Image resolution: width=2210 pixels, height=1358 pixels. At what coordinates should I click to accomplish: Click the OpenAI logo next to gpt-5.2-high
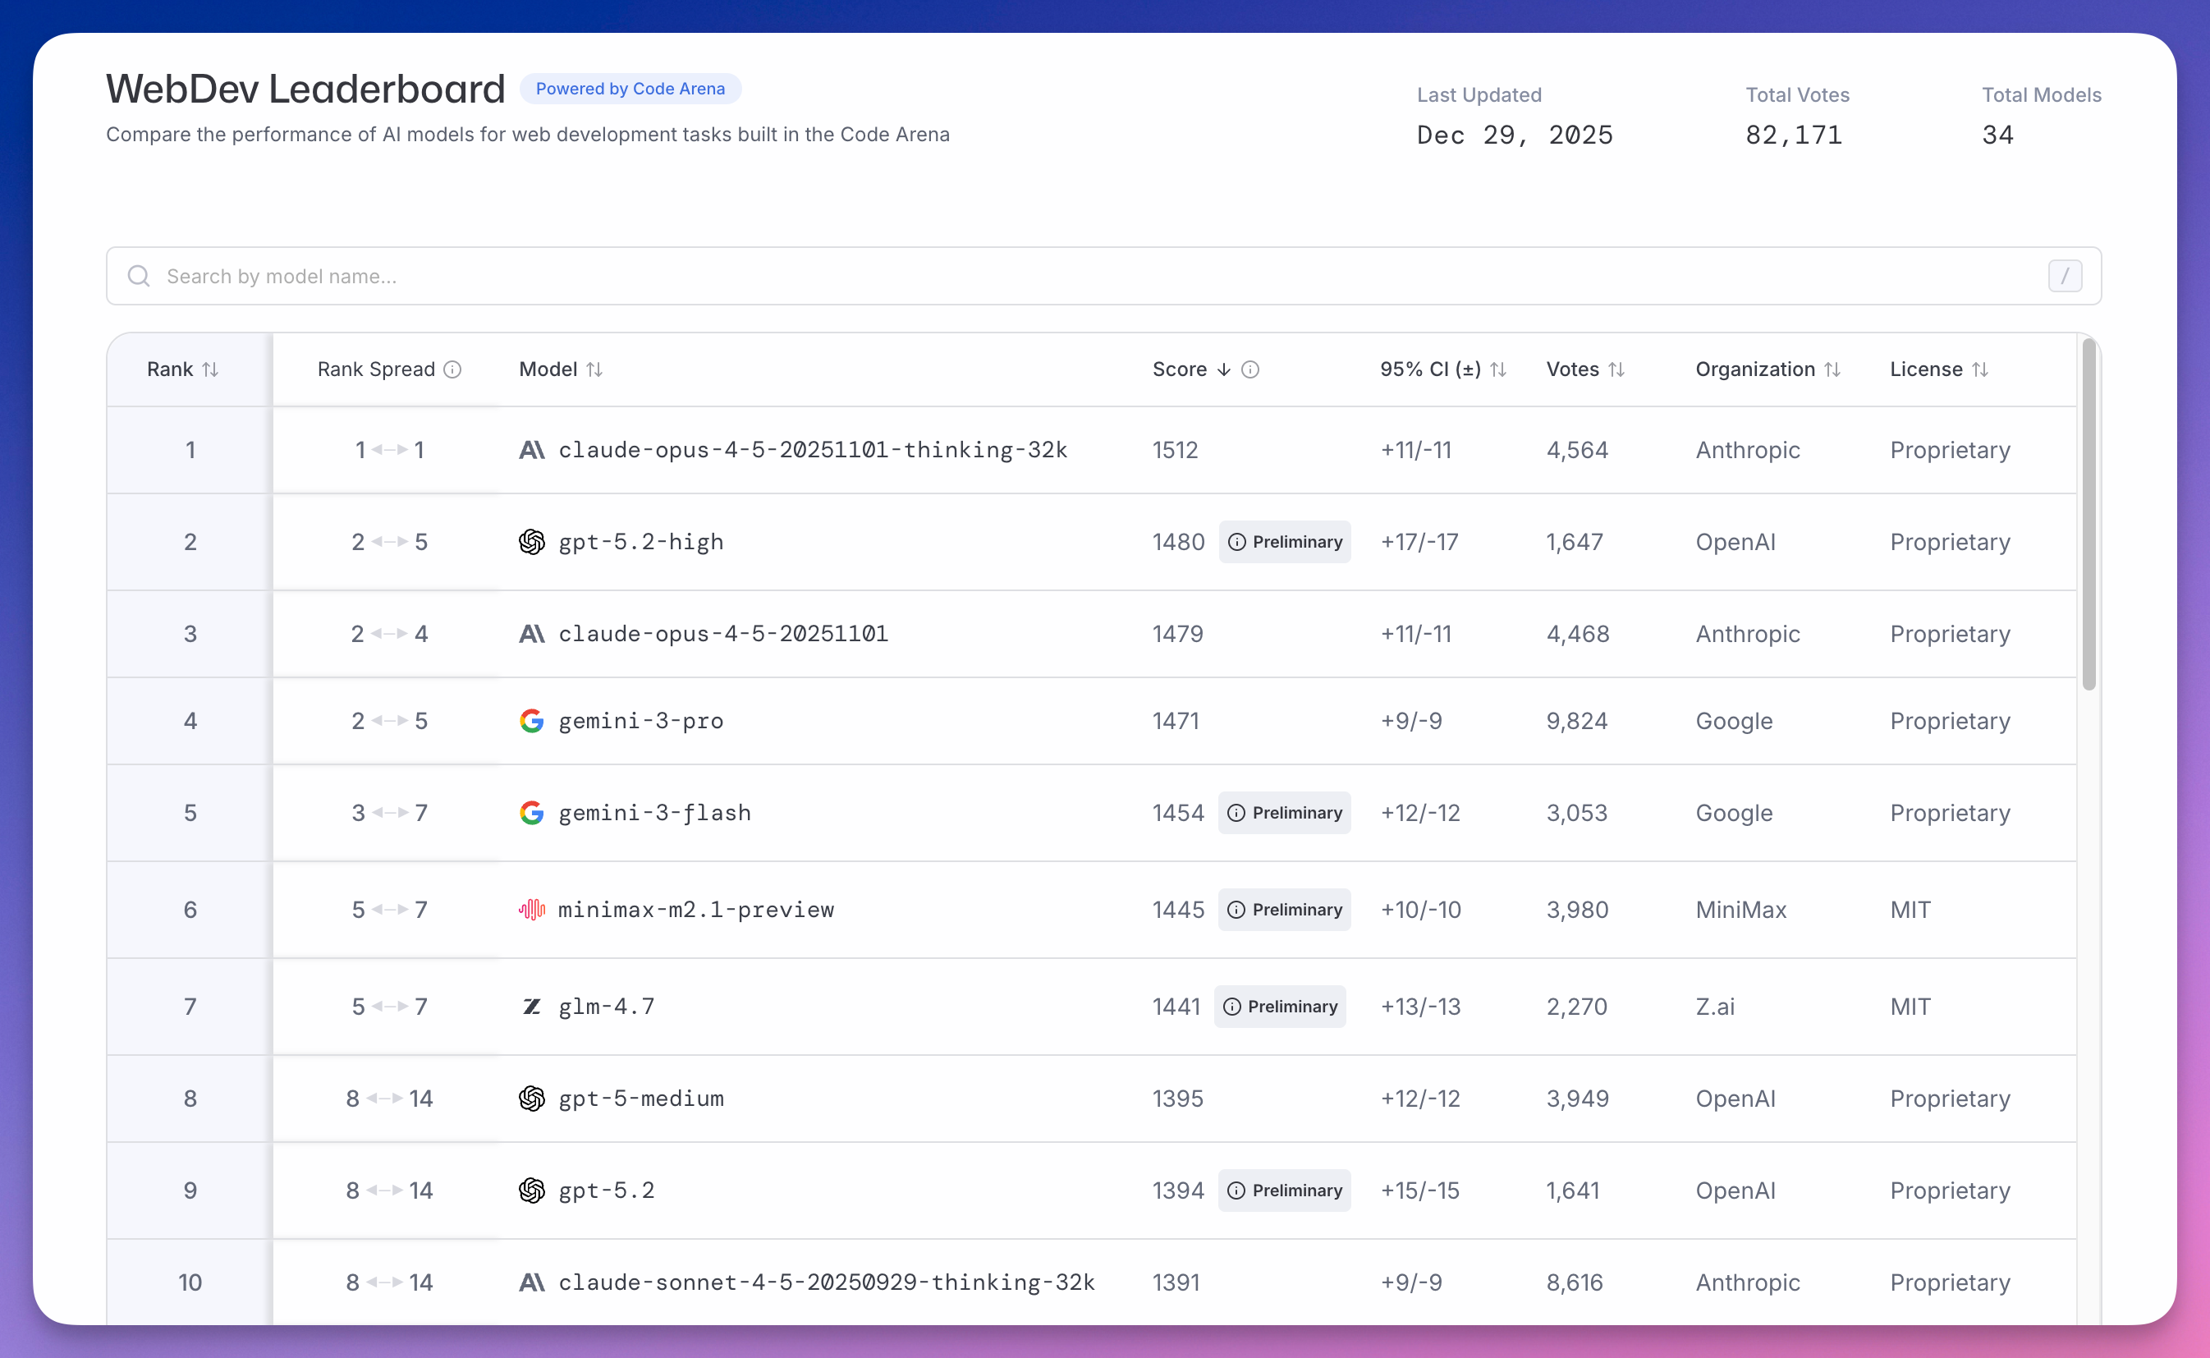tap(532, 542)
